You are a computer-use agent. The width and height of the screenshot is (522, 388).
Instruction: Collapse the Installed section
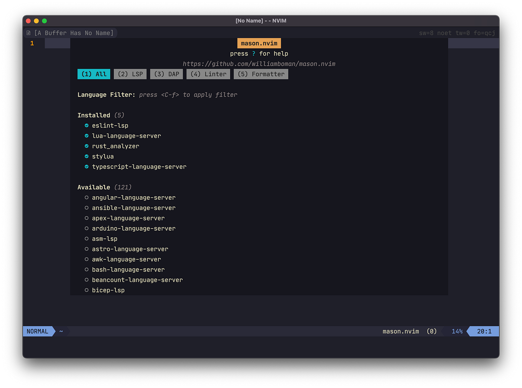click(94, 115)
